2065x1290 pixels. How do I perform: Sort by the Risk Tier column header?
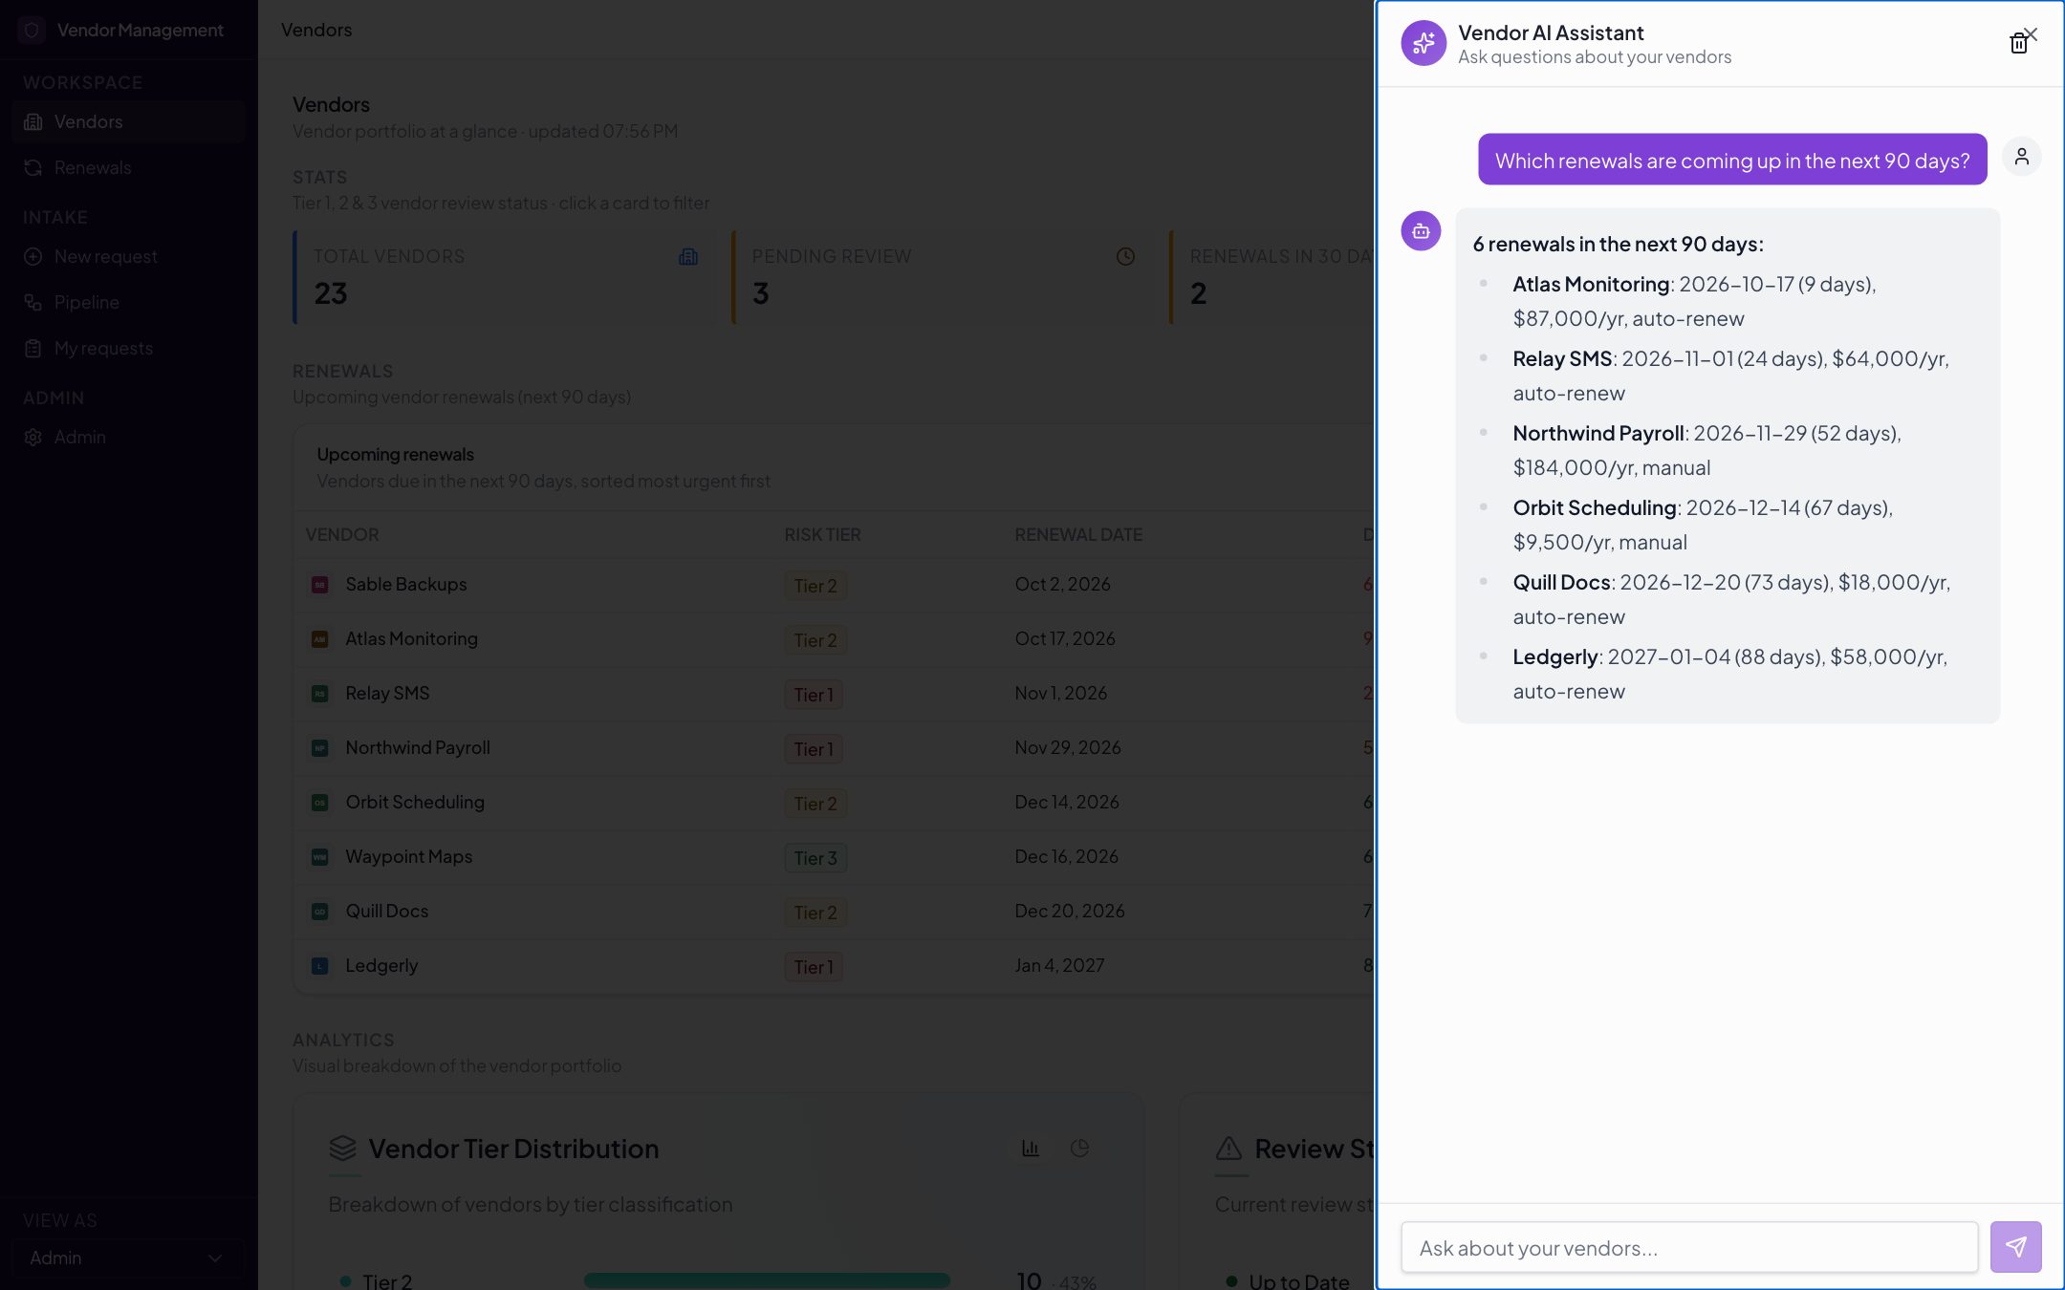click(x=822, y=534)
